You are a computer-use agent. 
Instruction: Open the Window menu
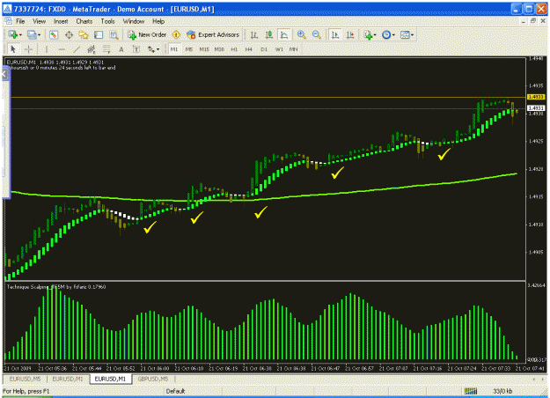coord(134,21)
